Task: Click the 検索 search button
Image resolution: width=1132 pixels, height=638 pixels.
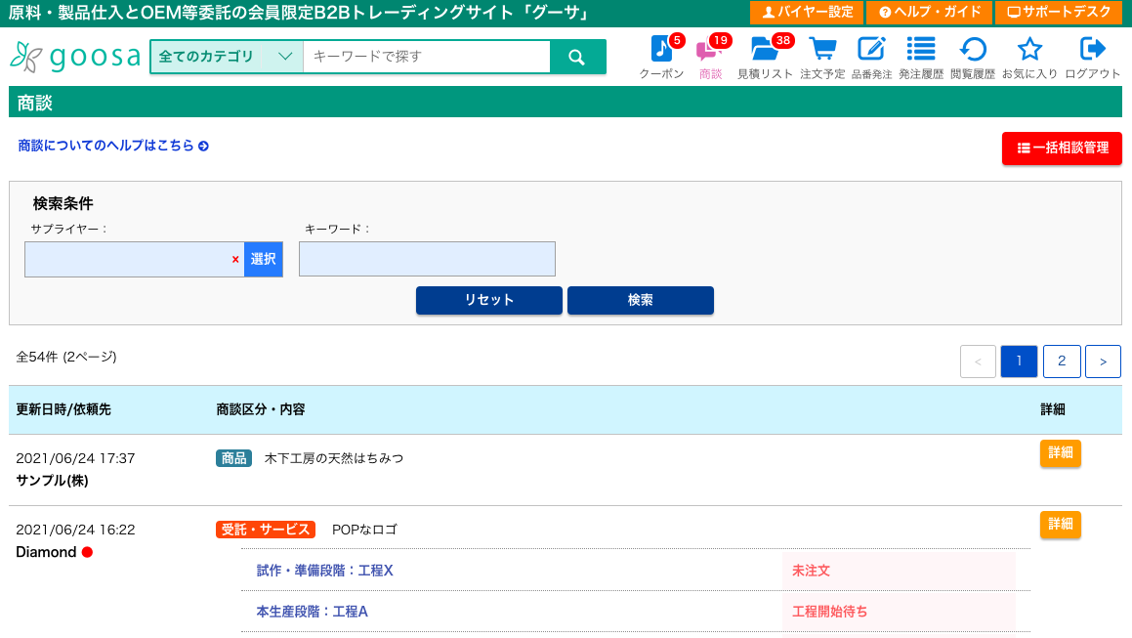Action: point(640,300)
